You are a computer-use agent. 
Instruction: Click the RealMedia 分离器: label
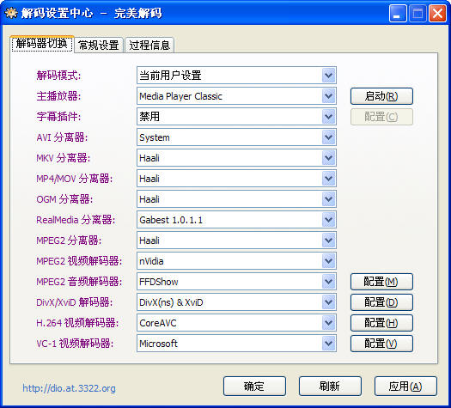[76, 220]
